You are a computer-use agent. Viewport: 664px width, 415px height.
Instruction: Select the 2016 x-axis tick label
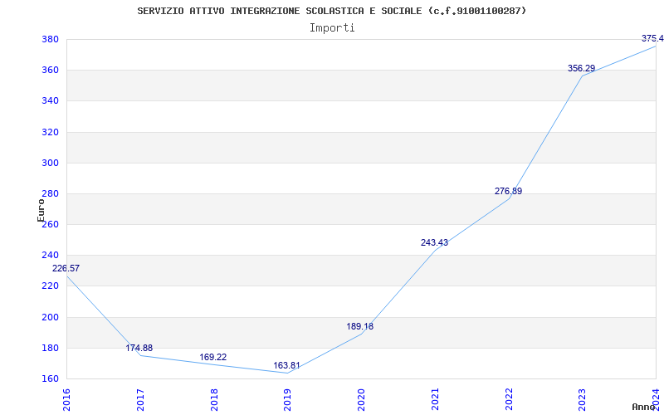[x=66, y=400]
